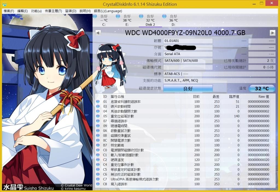Click the SATA/600 transfer mode field
The height and width of the screenshot is (192, 280).
[x=188, y=61]
